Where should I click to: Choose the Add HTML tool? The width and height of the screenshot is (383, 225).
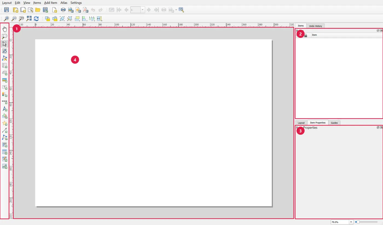[x=5, y=145]
